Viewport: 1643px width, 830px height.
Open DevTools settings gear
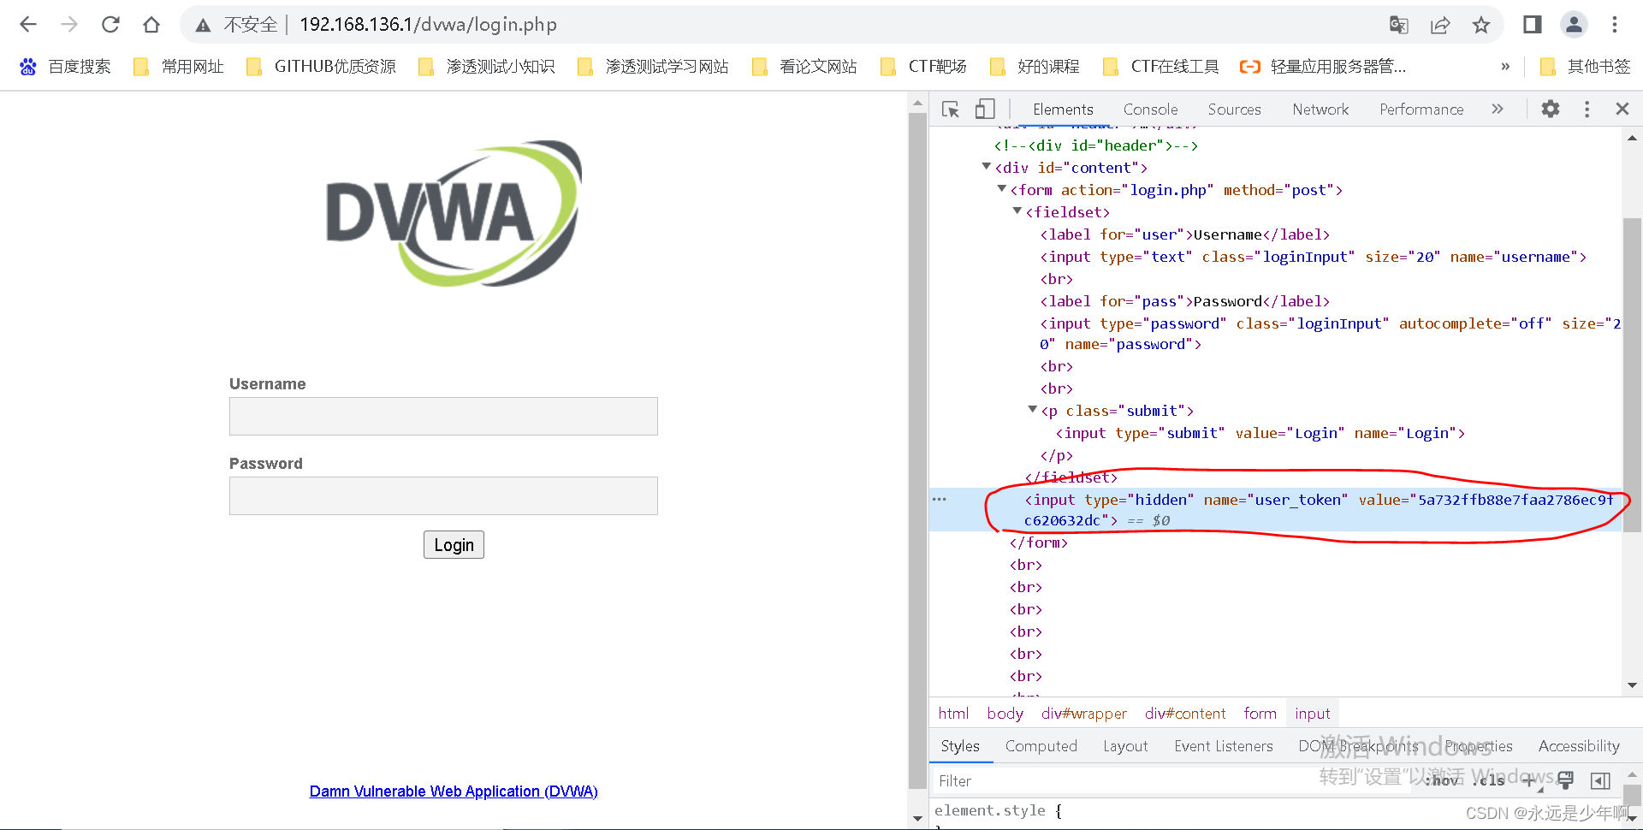(x=1551, y=109)
